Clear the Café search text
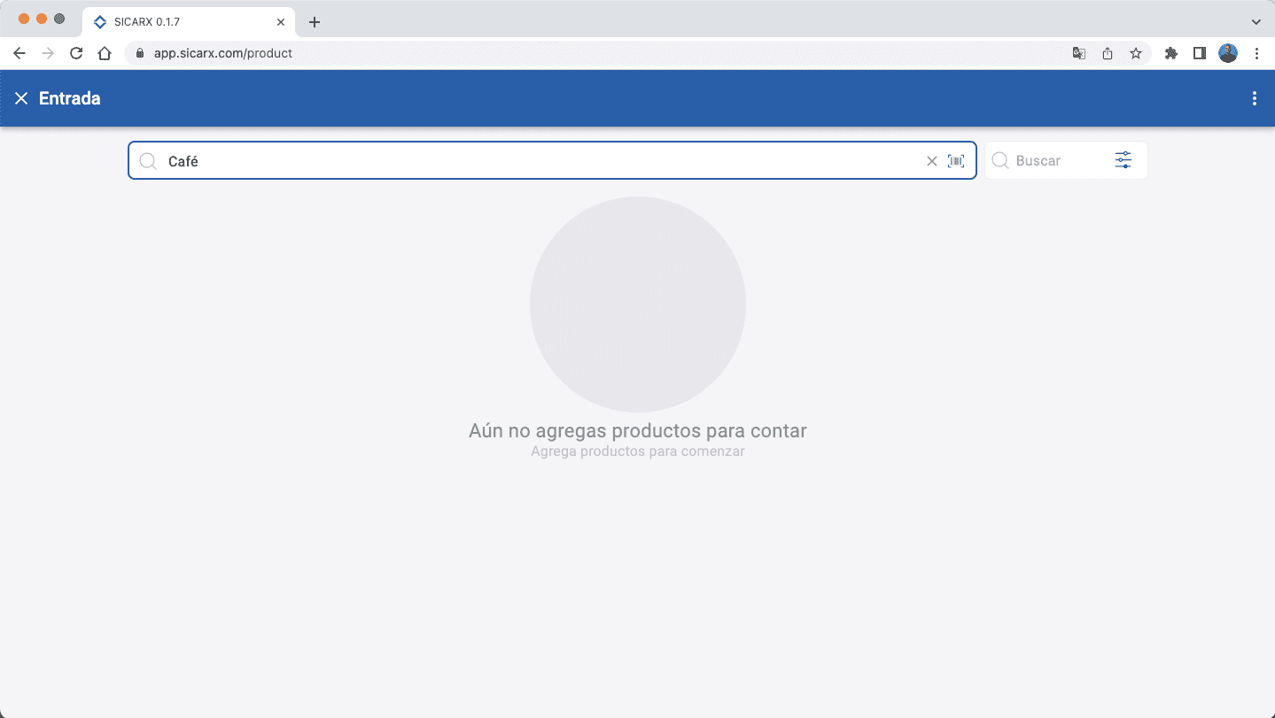Screen dimensions: 1275x718 point(931,160)
